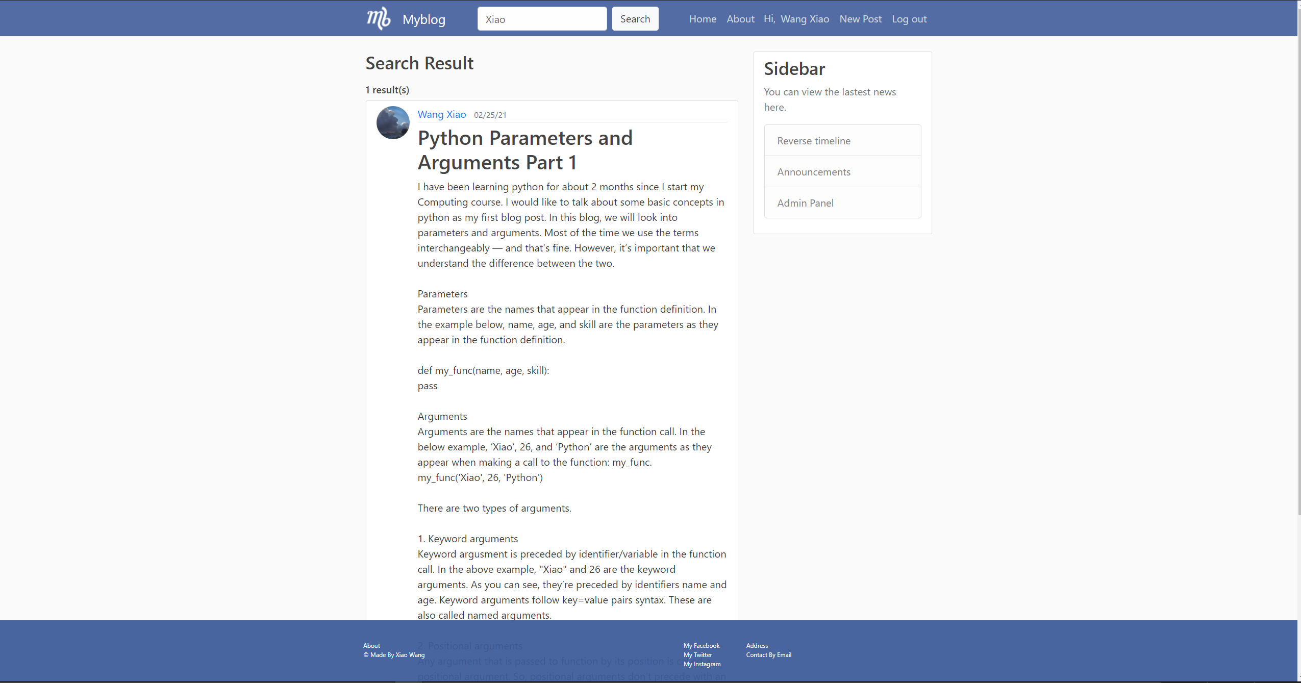This screenshot has width=1301, height=683.
Task: Click Wang Xiao's profile avatar image
Action: click(x=392, y=122)
